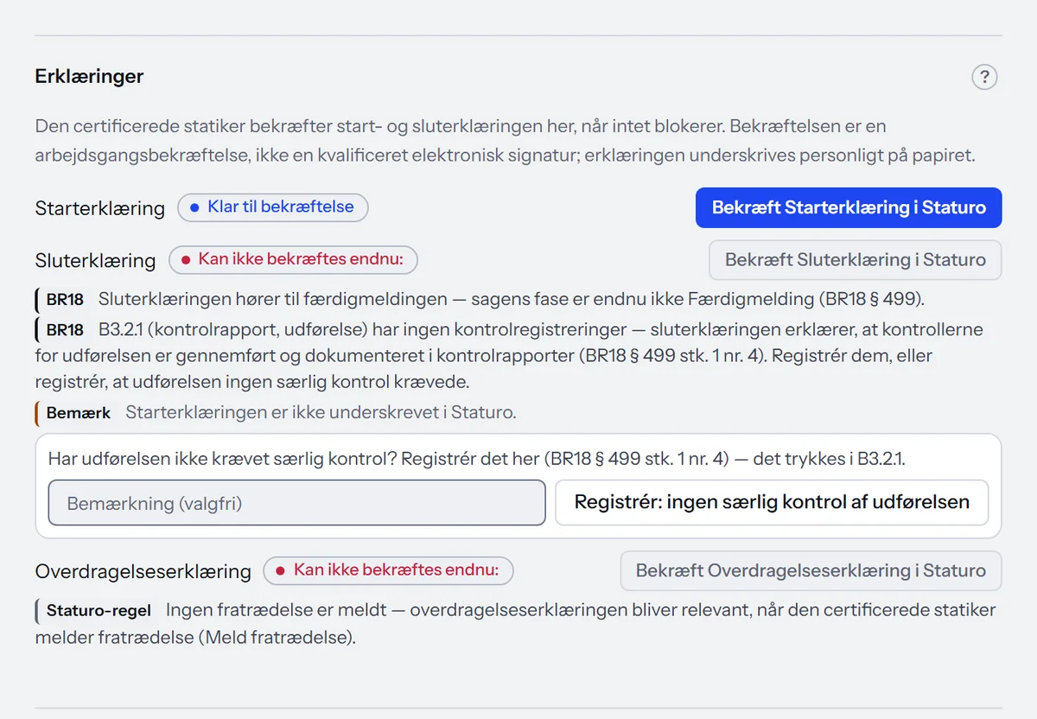This screenshot has width=1037, height=719.
Task: Click the BR18 tag about Færdigmelding phase
Action: 65,300
